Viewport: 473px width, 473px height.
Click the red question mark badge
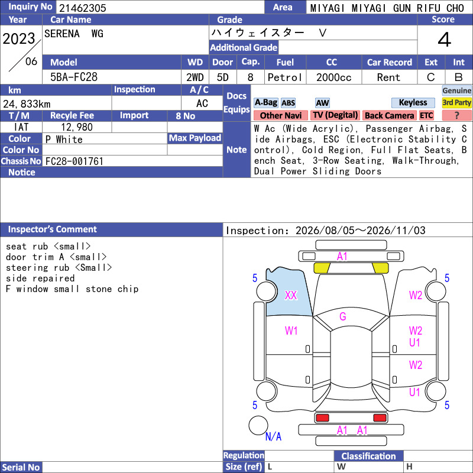(456, 115)
